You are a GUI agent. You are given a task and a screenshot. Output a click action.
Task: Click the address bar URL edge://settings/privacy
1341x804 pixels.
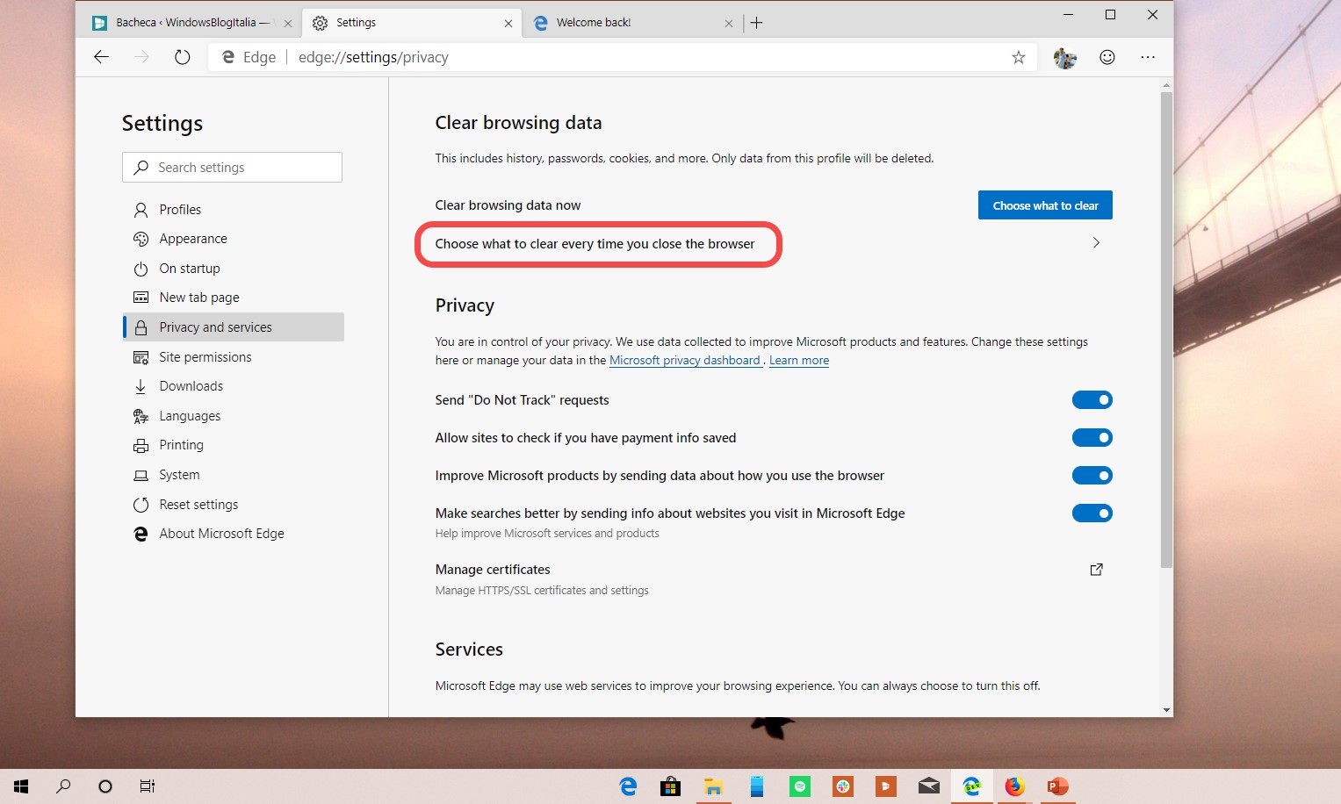pyautogui.click(x=373, y=57)
